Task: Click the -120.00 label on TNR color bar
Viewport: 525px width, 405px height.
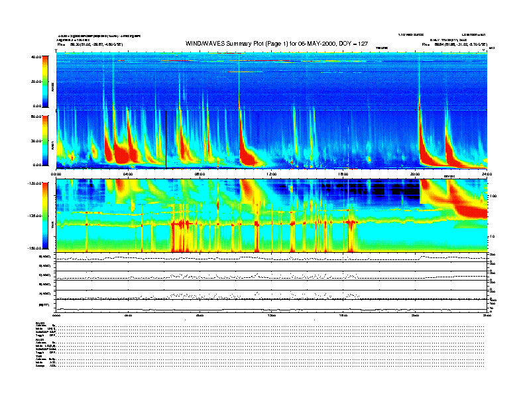Action: (x=34, y=183)
